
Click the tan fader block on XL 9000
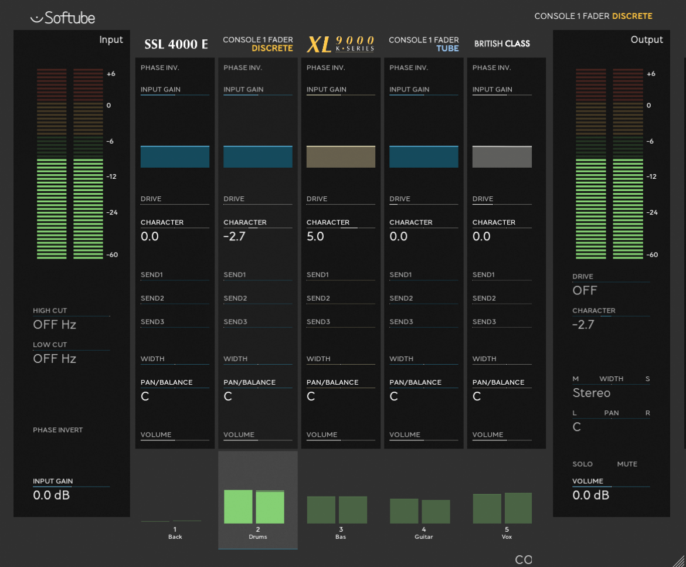(x=341, y=157)
